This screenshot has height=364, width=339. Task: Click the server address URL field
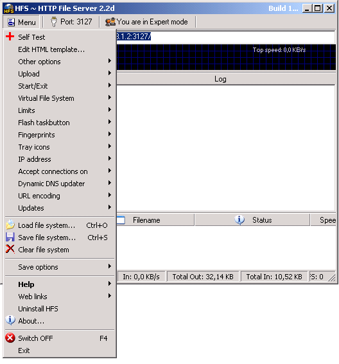(226, 37)
